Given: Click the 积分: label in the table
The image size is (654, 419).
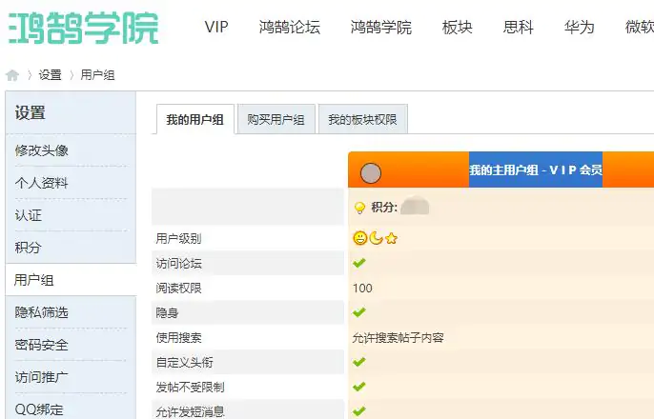Looking at the screenshot, I should pyautogui.click(x=384, y=207).
